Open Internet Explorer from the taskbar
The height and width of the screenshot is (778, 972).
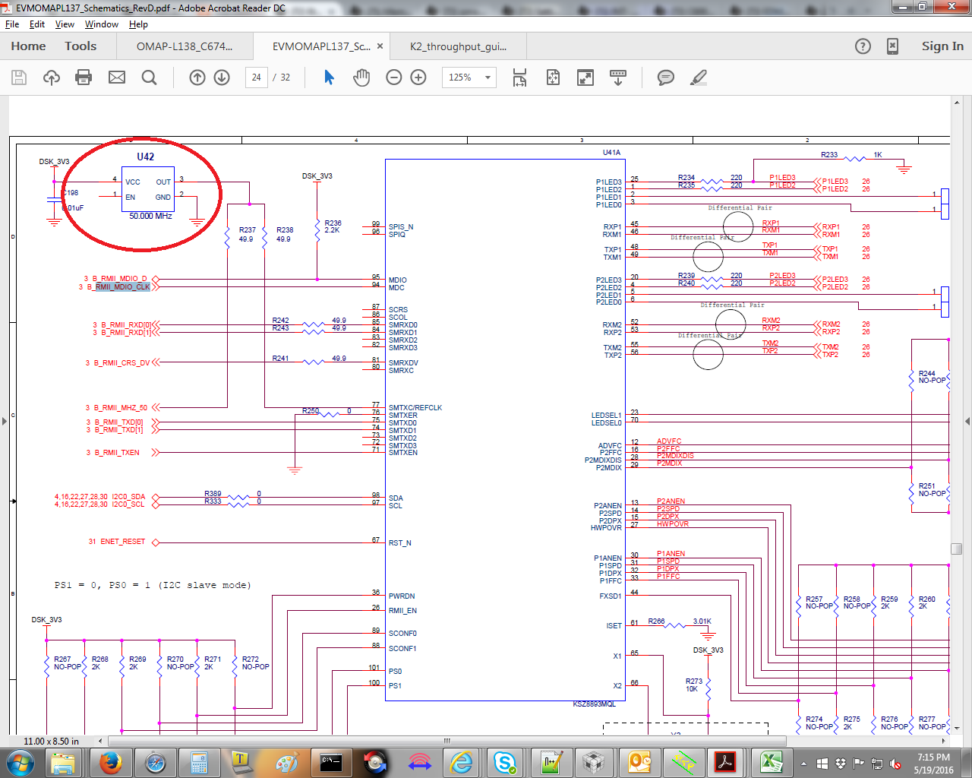click(x=462, y=762)
